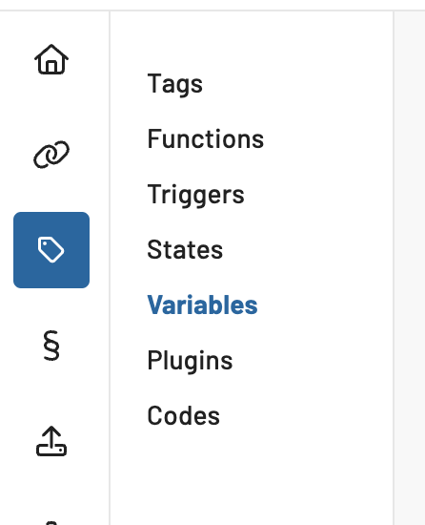The width and height of the screenshot is (425, 525).
Task: Switch to the Functions list
Action: point(206,139)
